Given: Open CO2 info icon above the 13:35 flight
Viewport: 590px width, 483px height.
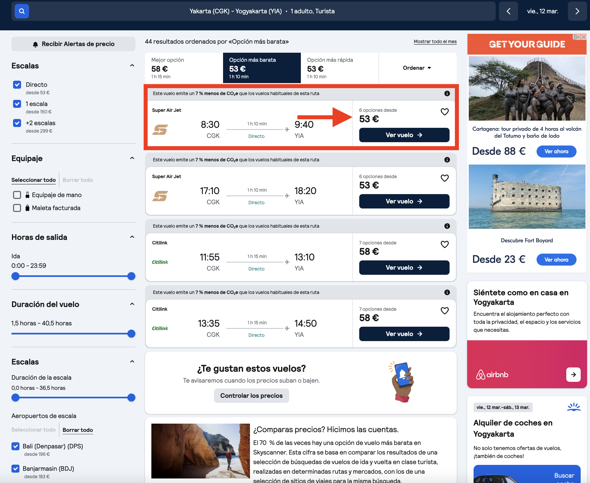Looking at the screenshot, I should click(x=447, y=292).
